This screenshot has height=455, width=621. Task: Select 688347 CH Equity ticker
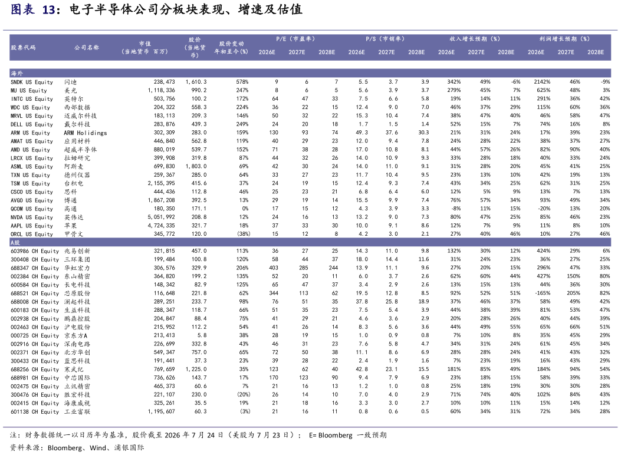point(35,268)
